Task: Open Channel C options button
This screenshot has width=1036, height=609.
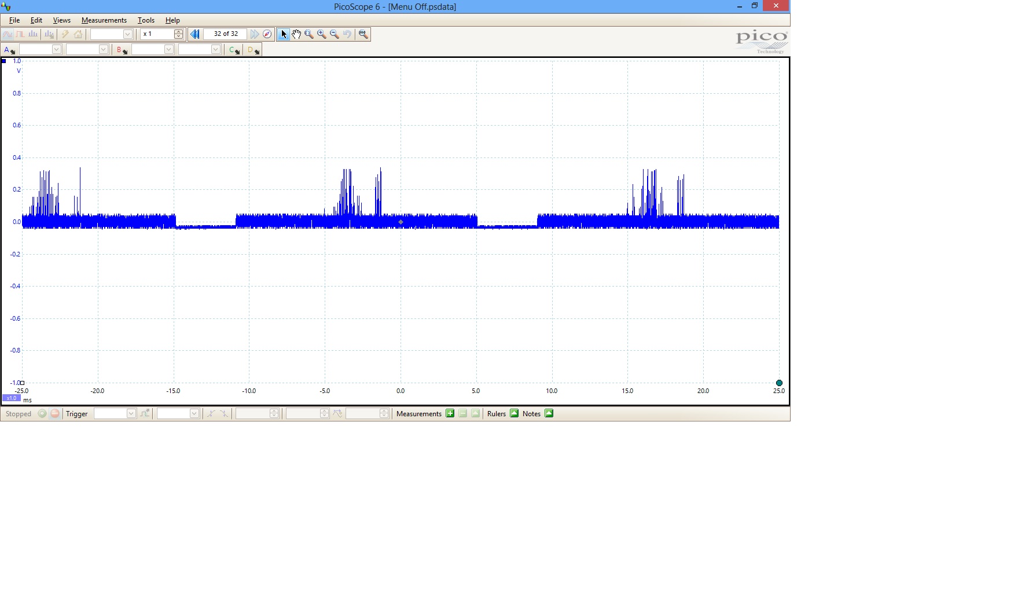Action: coord(234,50)
